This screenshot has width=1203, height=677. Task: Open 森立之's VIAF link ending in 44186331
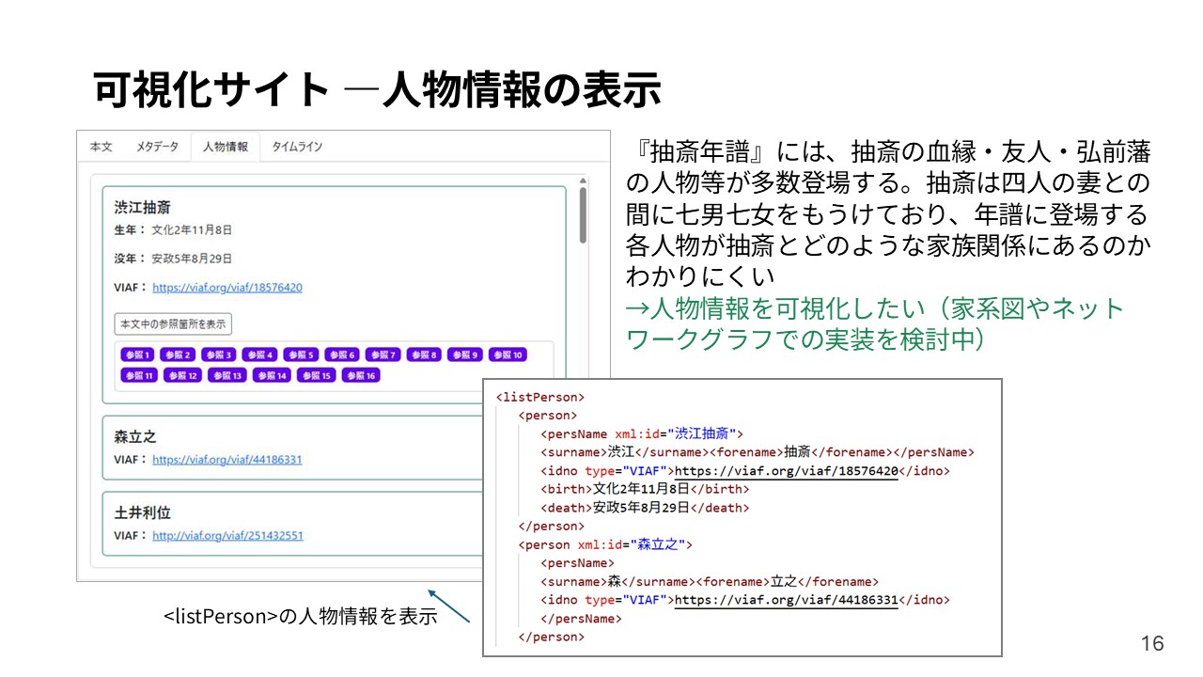click(227, 460)
